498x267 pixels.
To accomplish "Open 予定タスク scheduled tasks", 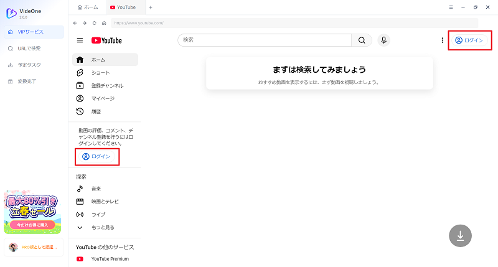I will [34, 65].
